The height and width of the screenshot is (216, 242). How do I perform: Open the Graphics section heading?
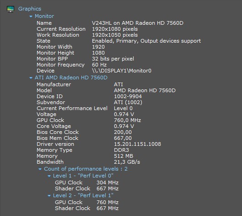tap(30, 9)
